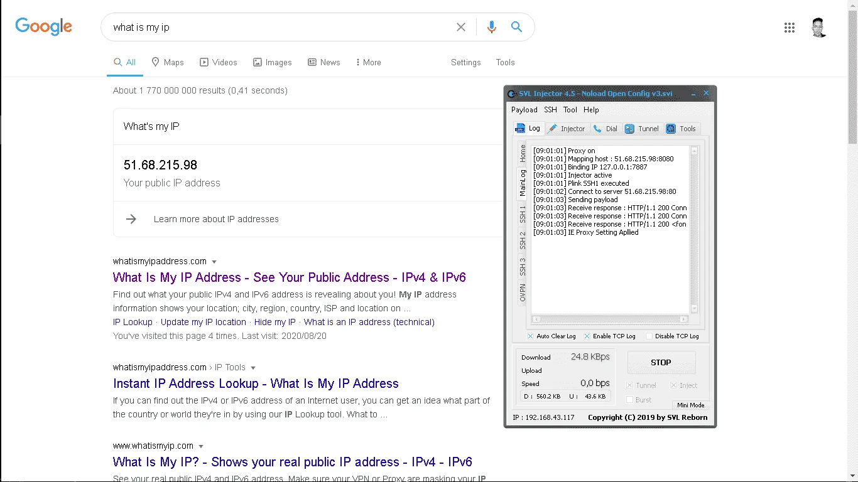Open the SSH menu in SVL Injector
The width and height of the screenshot is (858, 482).
click(550, 110)
